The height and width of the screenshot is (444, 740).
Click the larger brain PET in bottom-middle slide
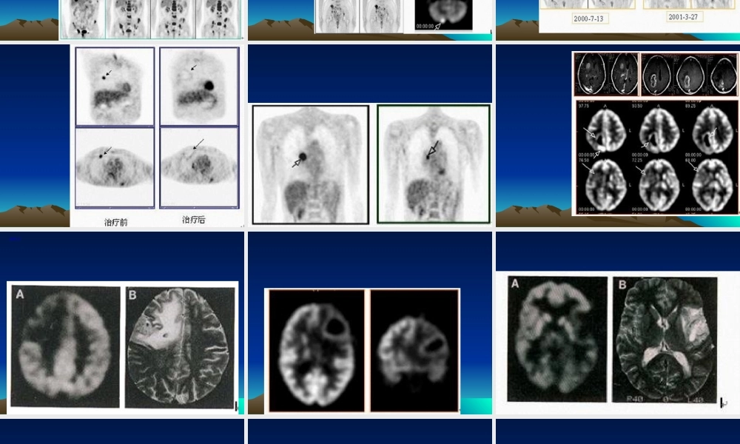(x=317, y=350)
